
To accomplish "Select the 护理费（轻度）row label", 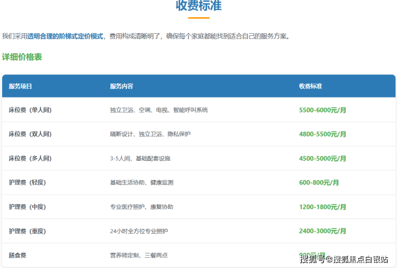I will tap(27, 183).
